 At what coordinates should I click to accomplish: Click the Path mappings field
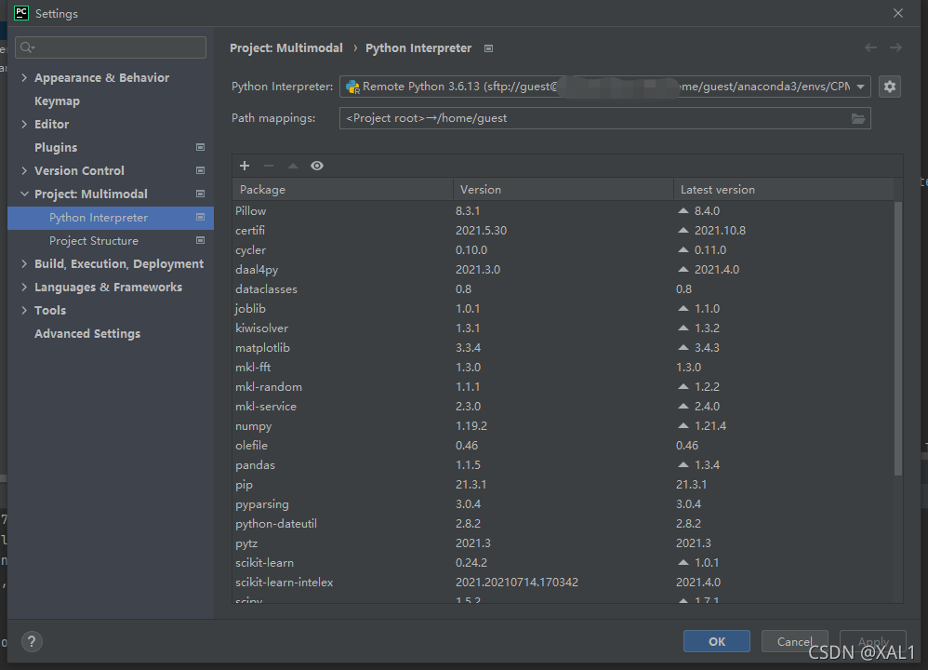tap(604, 118)
